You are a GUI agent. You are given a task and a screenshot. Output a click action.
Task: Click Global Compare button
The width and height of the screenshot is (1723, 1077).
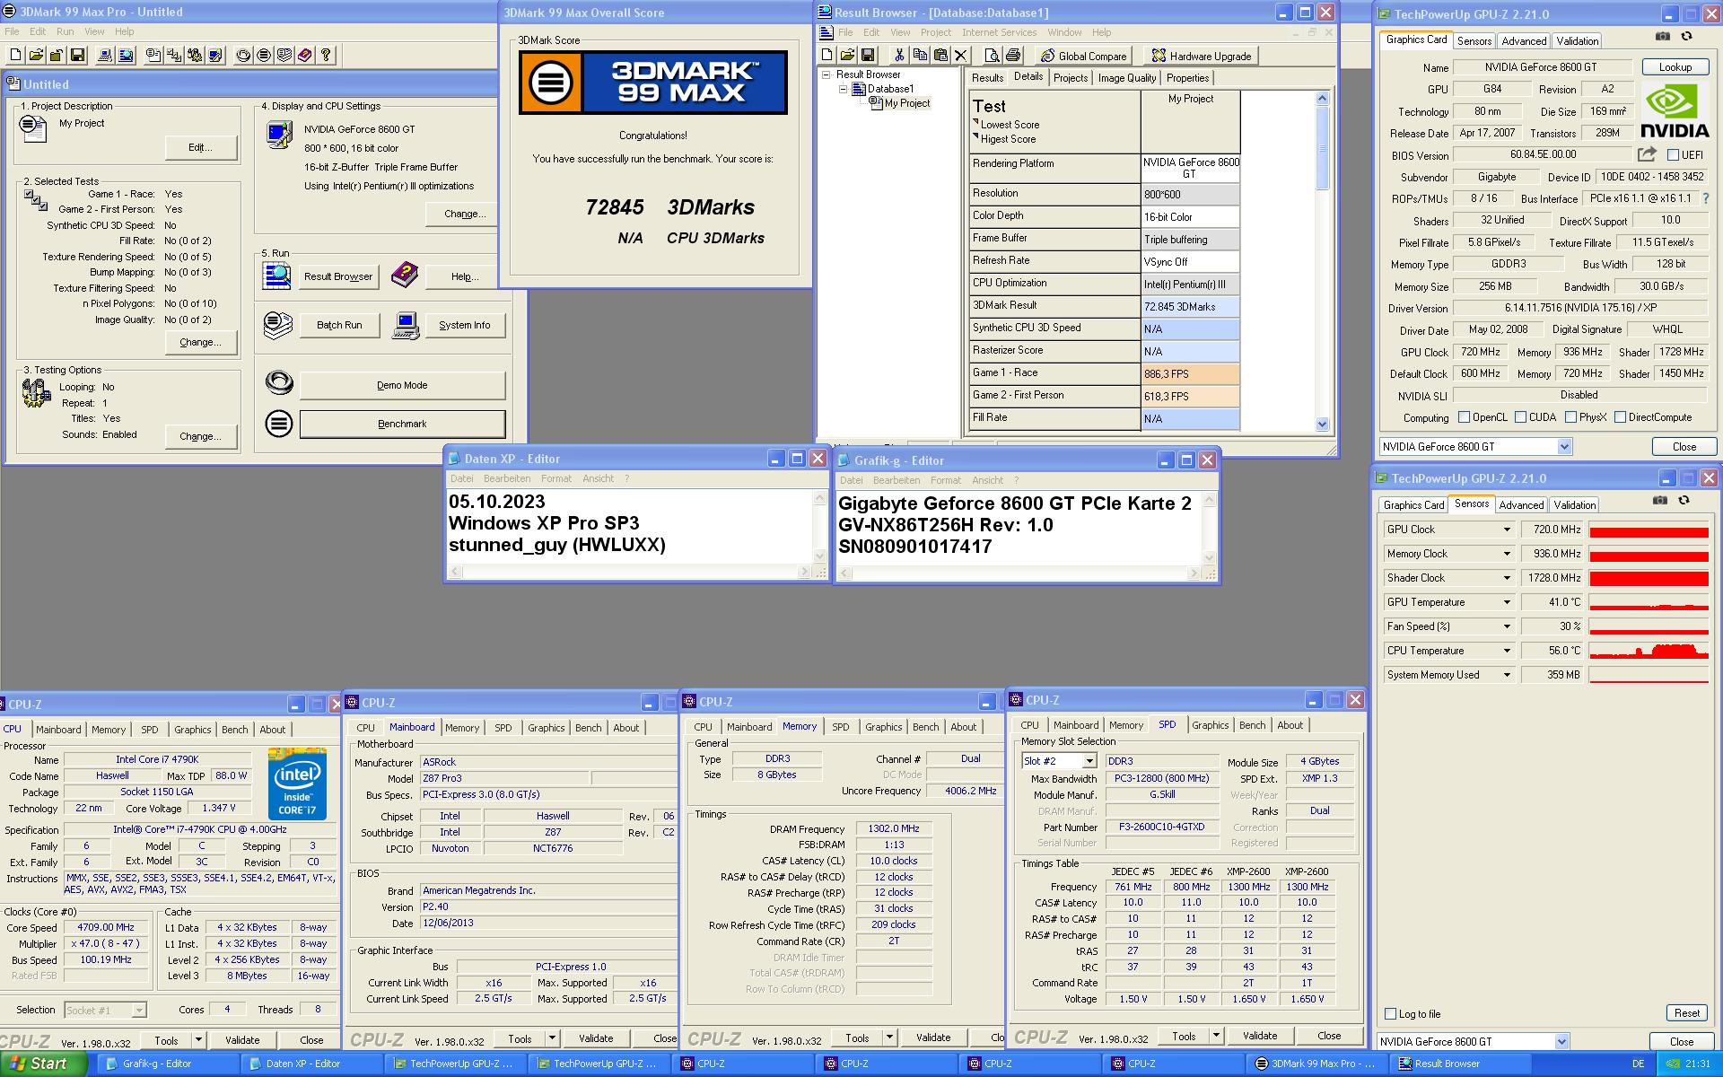(x=1083, y=56)
